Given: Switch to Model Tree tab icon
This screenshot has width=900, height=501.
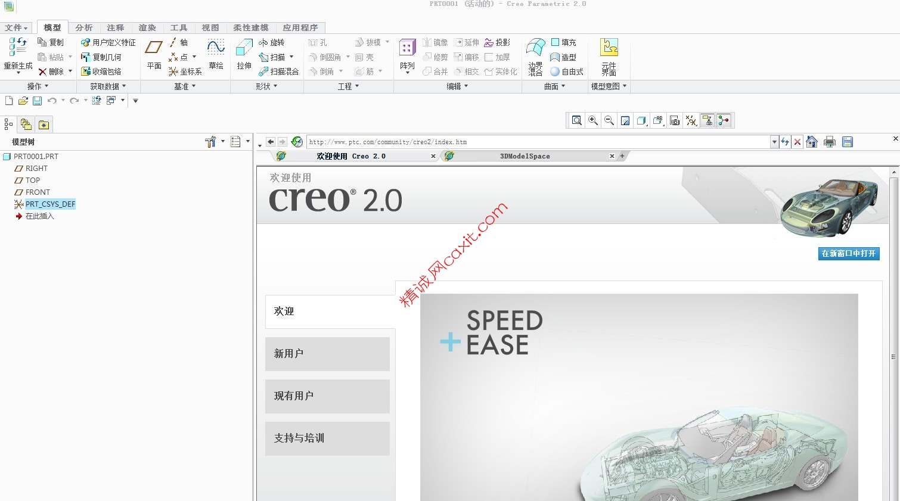Looking at the screenshot, I should (x=8, y=125).
